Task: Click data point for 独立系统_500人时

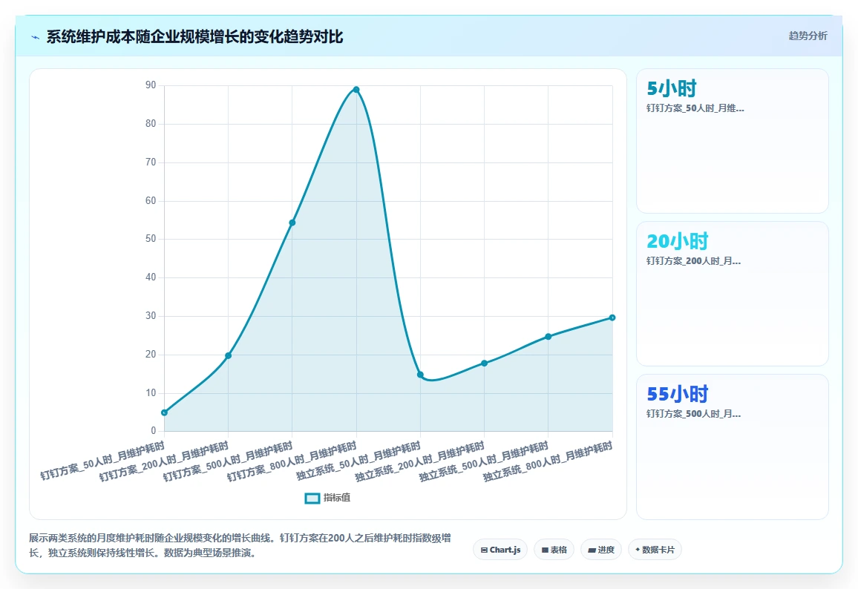Action: click(548, 336)
